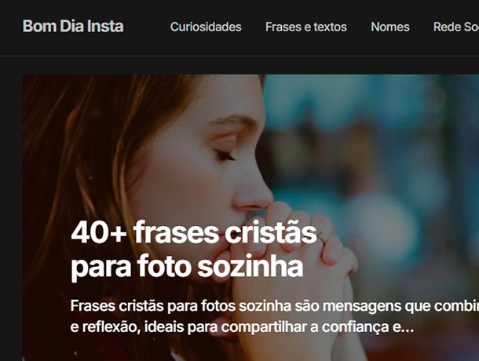Click the clasped hands in the banner photo

(293, 260)
